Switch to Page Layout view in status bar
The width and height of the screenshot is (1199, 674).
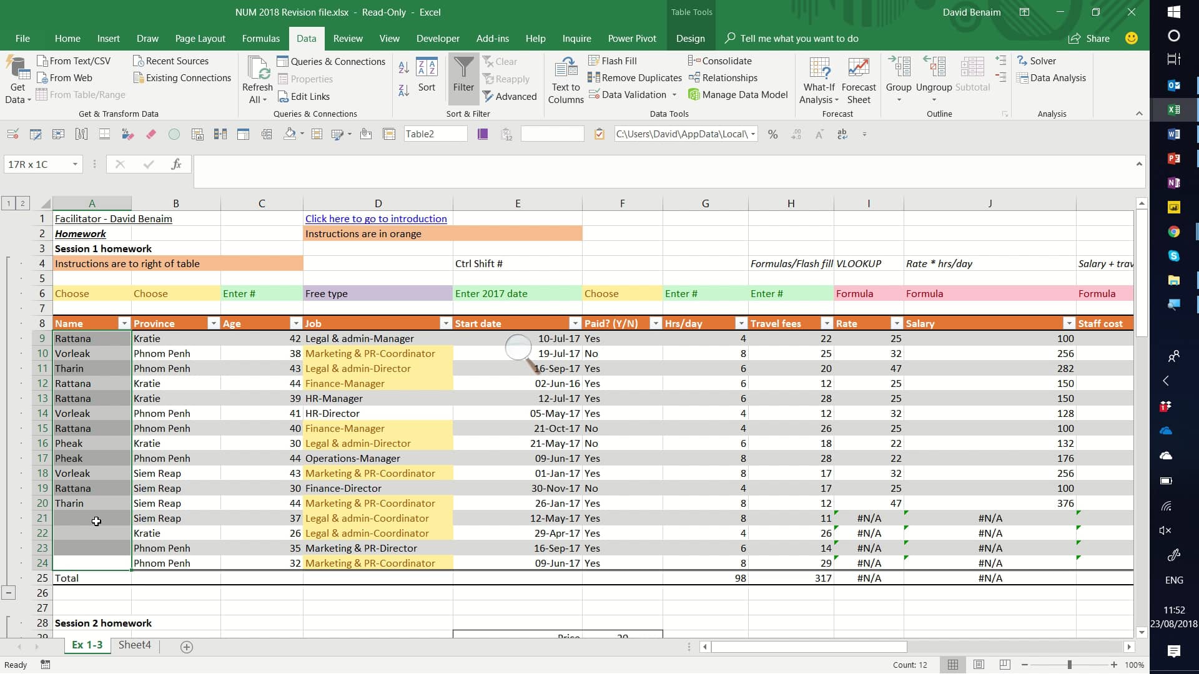[979, 665]
